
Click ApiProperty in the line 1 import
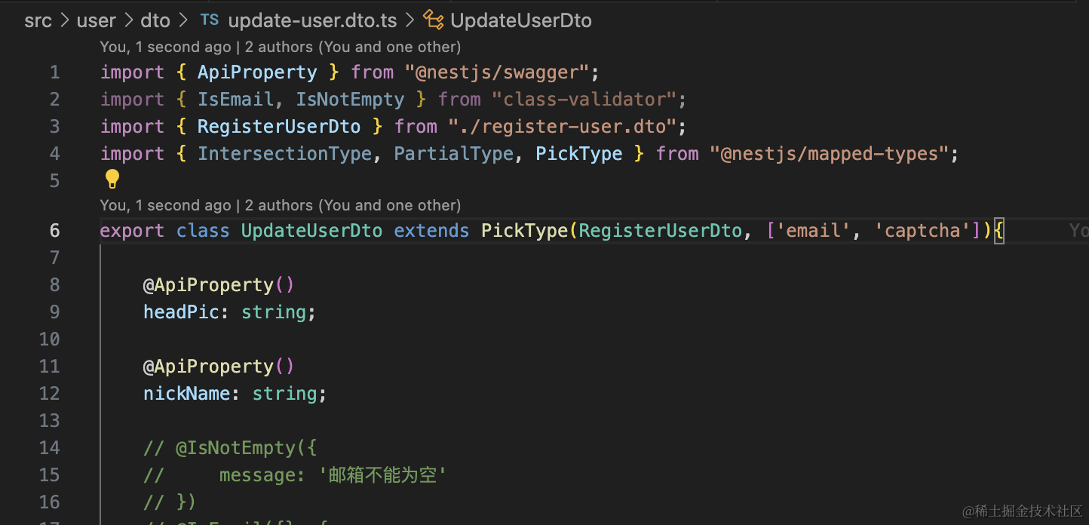pos(257,72)
